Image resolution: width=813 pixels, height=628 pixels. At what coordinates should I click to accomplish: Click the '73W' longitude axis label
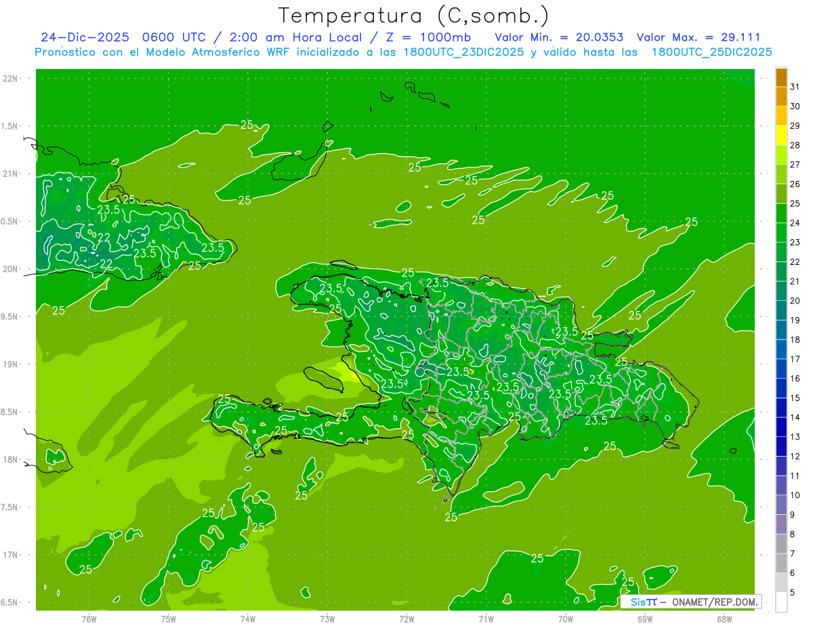pyautogui.click(x=327, y=619)
